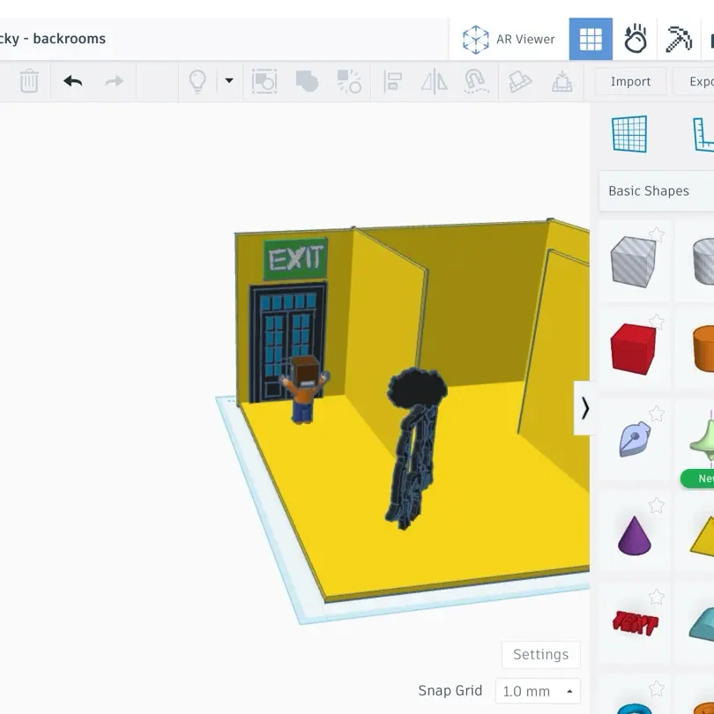
Task: Click the project name 'backrooms'
Action: tap(70, 39)
